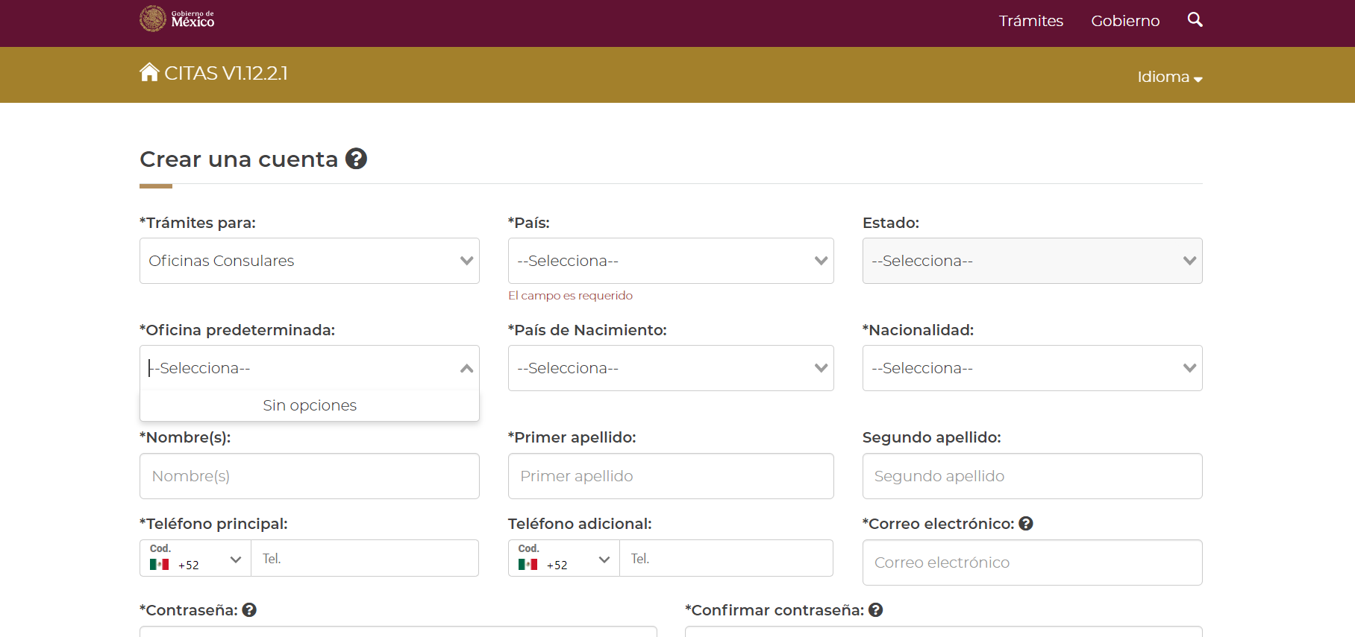Click the Correo electrónico help icon
The height and width of the screenshot is (637, 1355).
click(x=1026, y=524)
